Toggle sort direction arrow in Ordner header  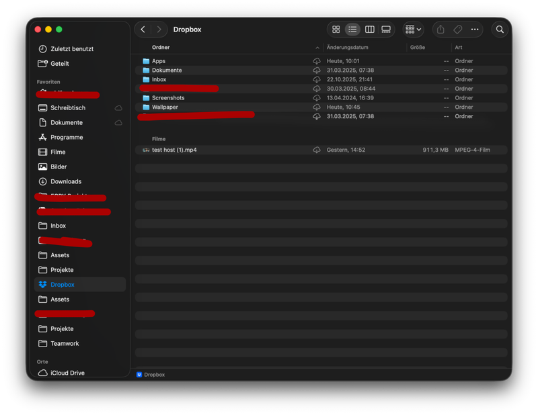point(317,48)
